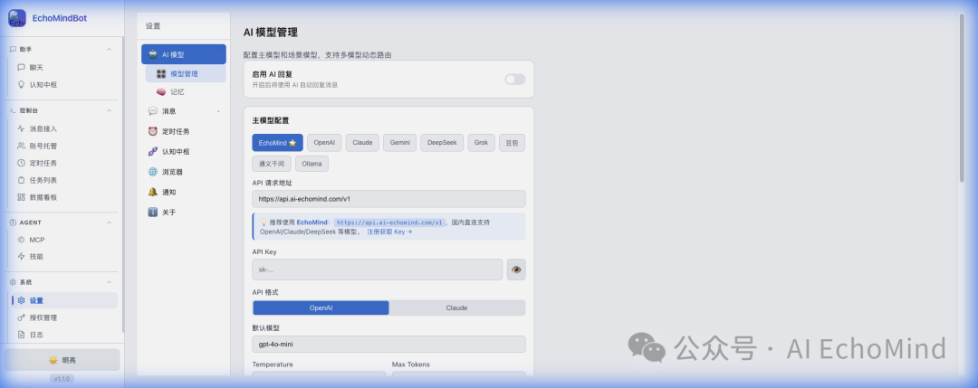Screen dimensions: 978x388
Task: Select 通义千问 provider tab
Action: click(272, 164)
